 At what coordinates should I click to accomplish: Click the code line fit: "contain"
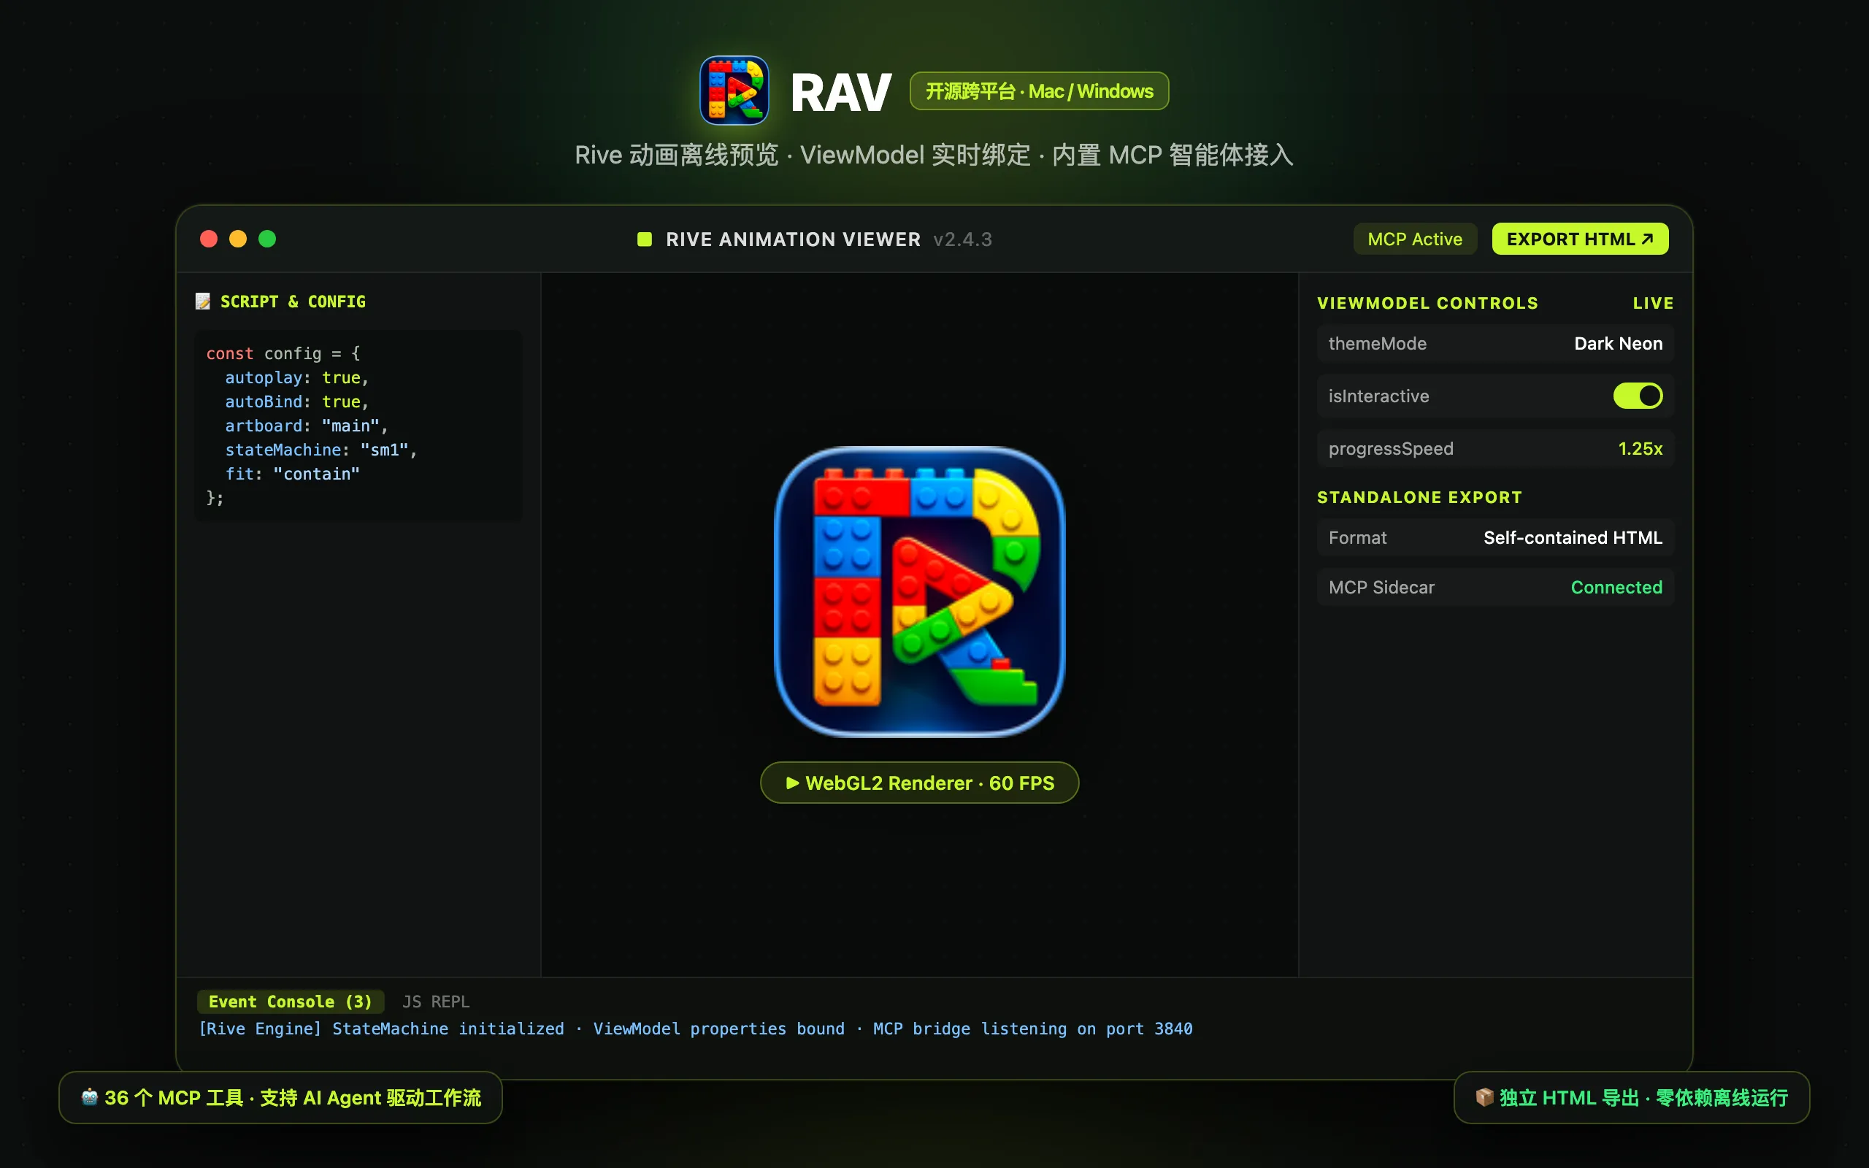pos(293,474)
